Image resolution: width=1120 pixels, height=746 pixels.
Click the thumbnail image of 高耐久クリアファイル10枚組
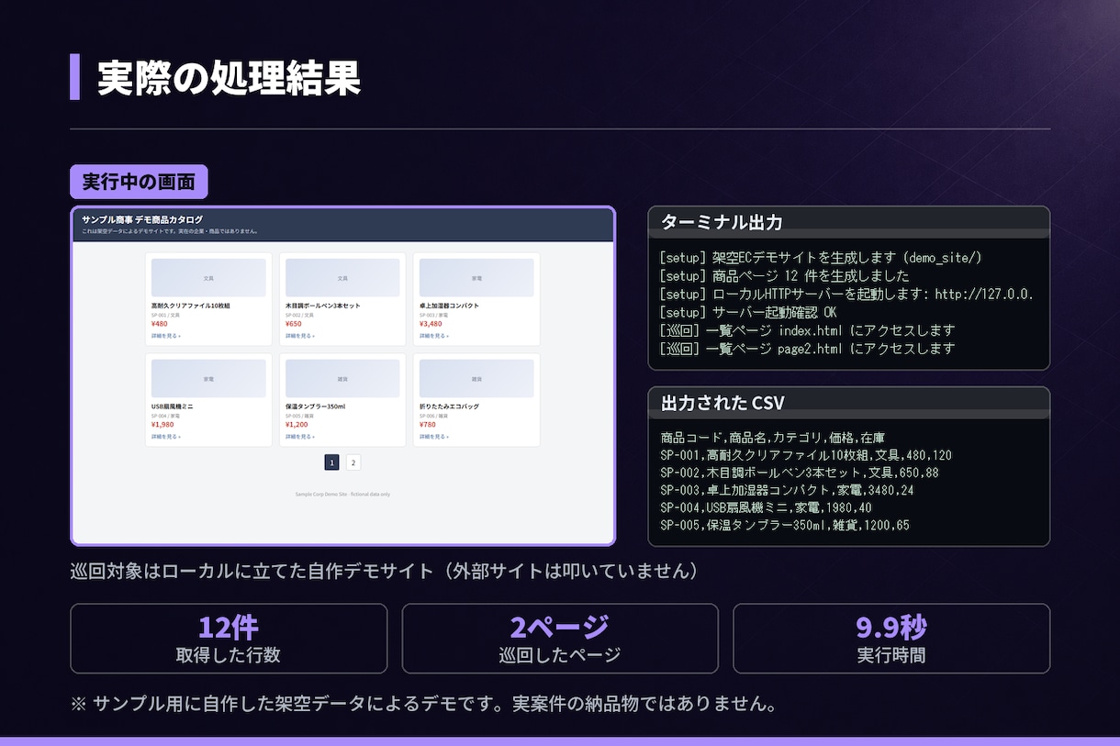208,277
